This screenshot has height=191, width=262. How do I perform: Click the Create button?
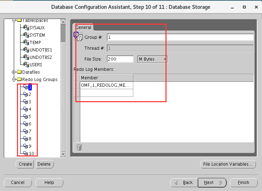pyautogui.click(x=25, y=164)
